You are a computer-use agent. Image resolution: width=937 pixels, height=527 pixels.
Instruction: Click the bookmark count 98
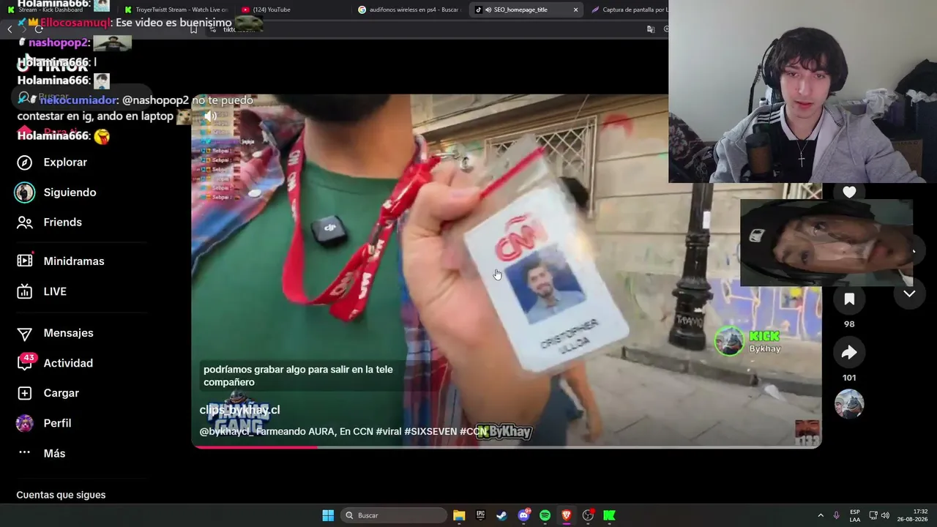[x=849, y=324]
